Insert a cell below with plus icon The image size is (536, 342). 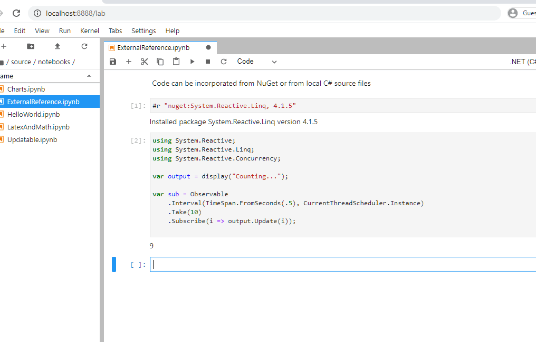point(129,62)
